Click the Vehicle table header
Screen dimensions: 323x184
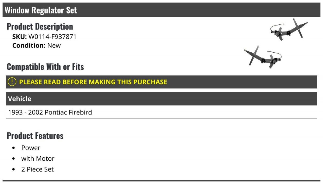[161, 99]
